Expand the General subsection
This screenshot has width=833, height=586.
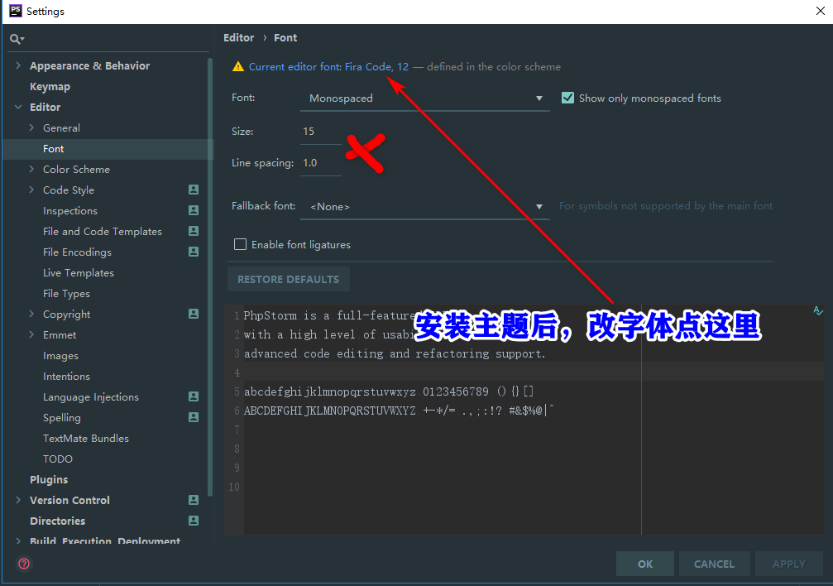[31, 127]
